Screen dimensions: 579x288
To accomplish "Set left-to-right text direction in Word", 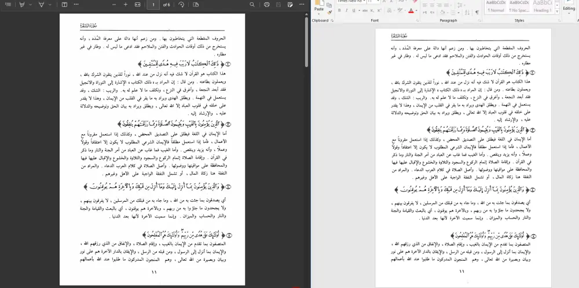I will (x=424, y=12).
